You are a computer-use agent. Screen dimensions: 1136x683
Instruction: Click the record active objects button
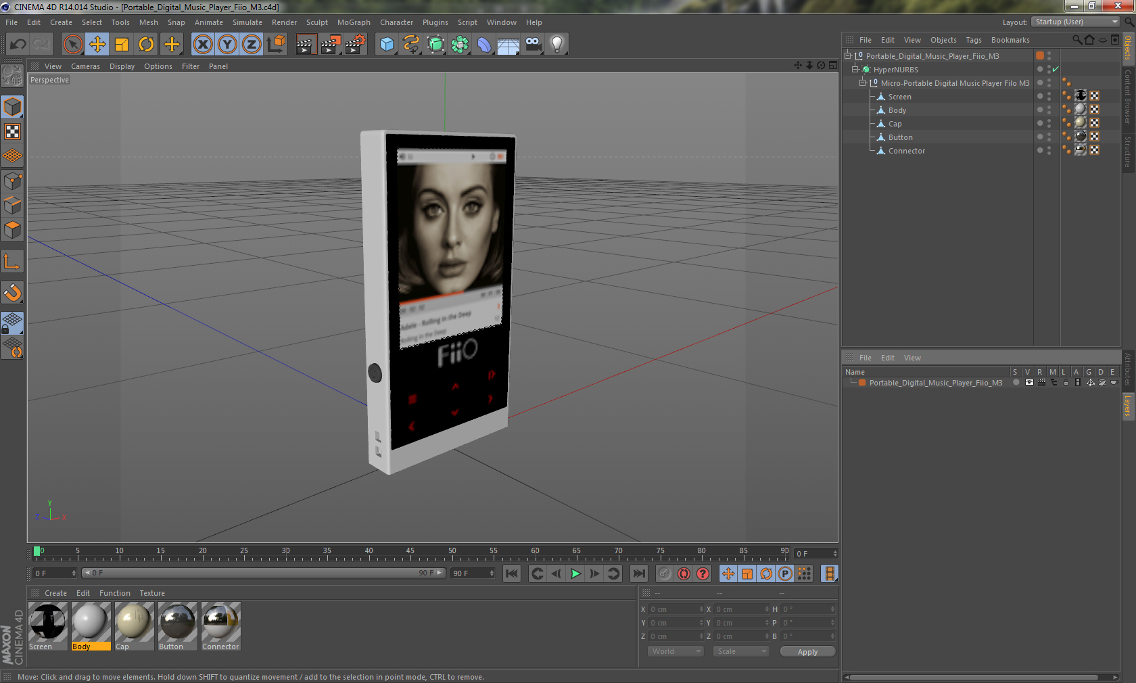click(665, 573)
